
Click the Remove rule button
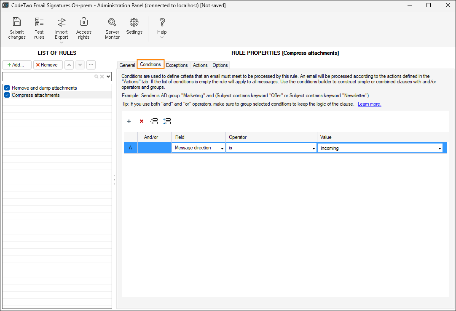click(48, 65)
